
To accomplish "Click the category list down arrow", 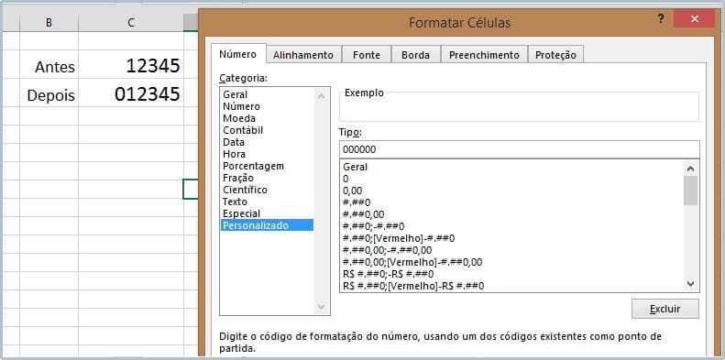I will [x=322, y=306].
